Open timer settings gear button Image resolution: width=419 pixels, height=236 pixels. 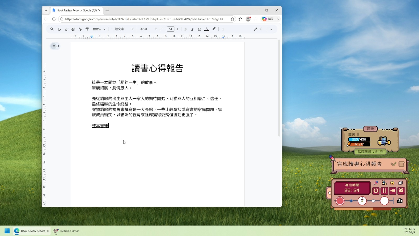point(401,191)
